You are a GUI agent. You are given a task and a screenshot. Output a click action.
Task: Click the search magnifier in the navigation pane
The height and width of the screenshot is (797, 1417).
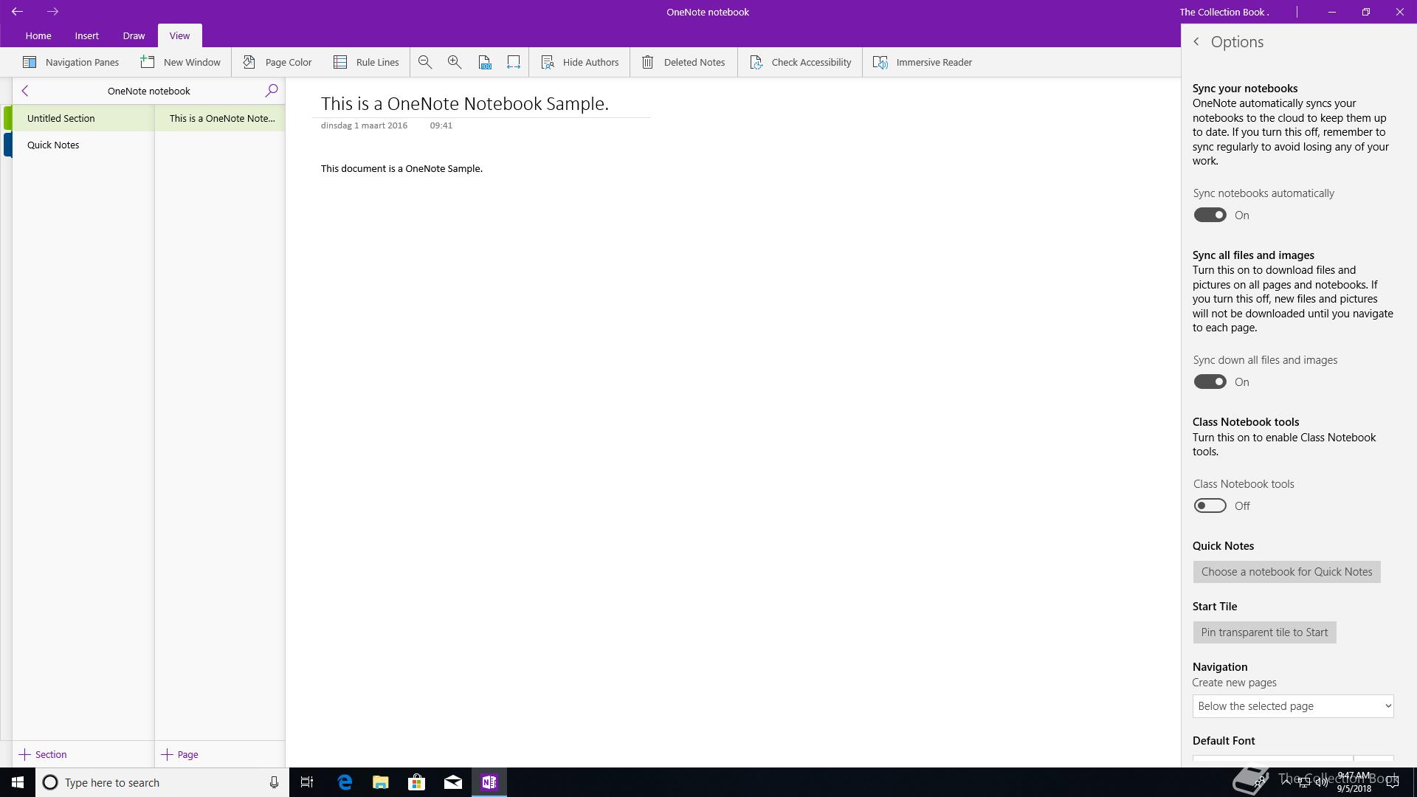[x=272, y=91]
